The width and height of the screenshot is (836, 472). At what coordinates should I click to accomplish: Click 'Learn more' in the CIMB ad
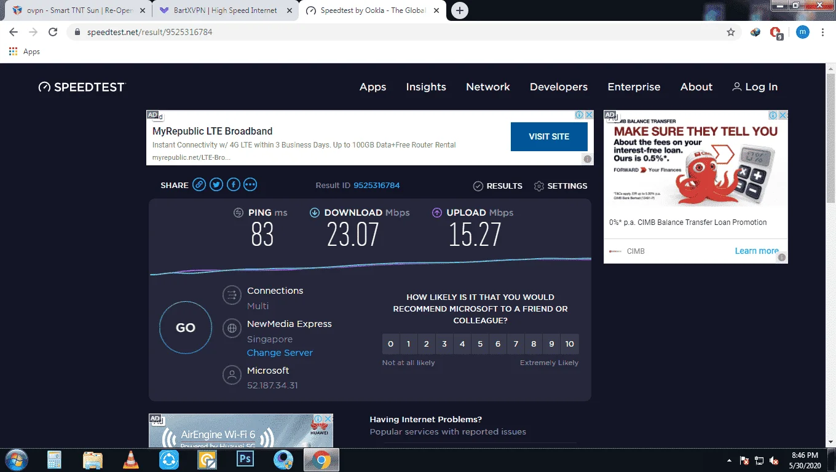coord(757,251)
